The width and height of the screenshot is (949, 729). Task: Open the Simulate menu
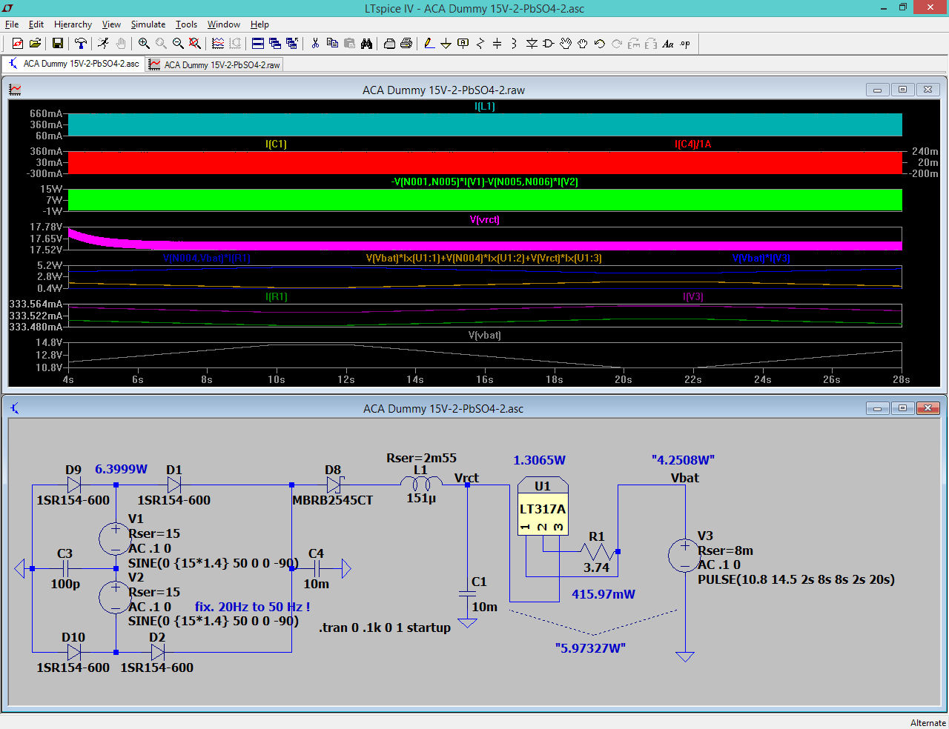148,24
